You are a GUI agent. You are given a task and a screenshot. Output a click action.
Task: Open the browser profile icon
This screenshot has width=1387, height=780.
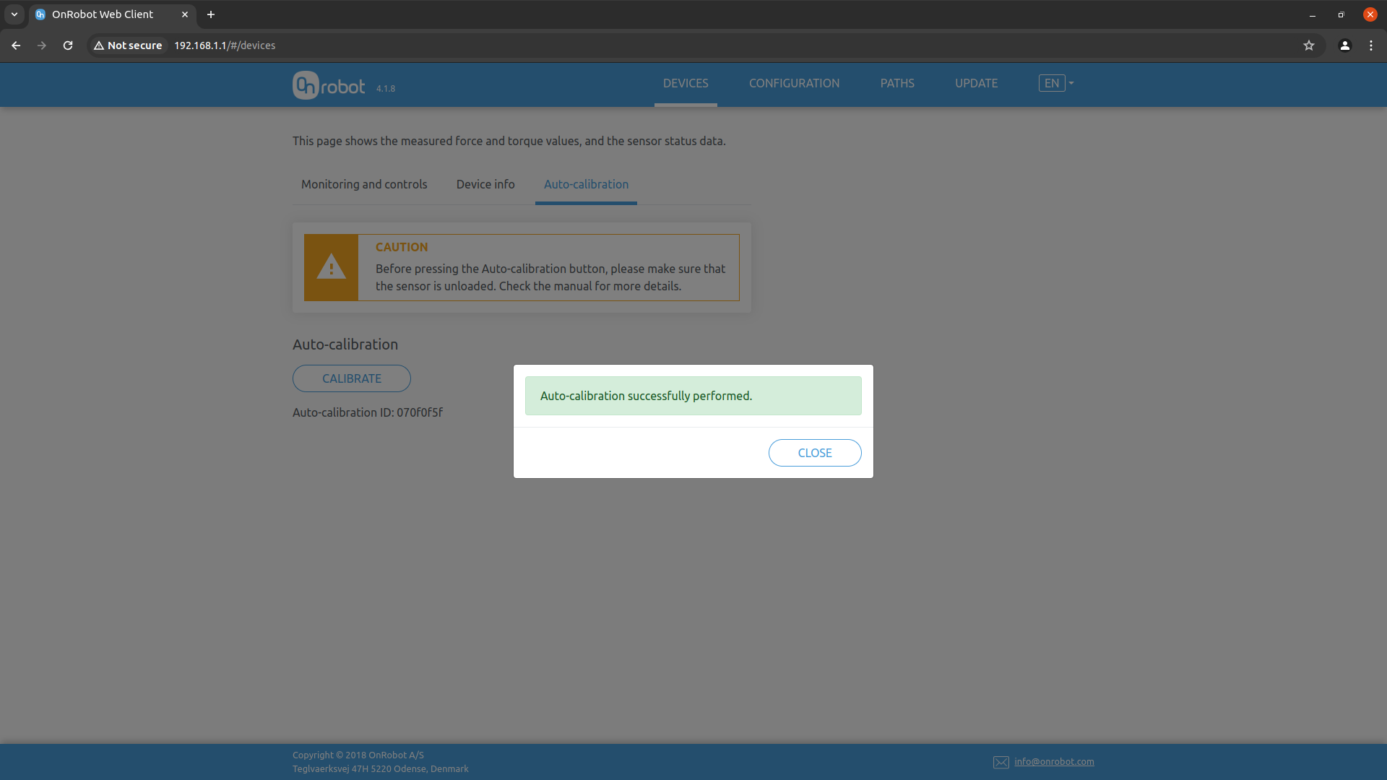coord(1344,45)
